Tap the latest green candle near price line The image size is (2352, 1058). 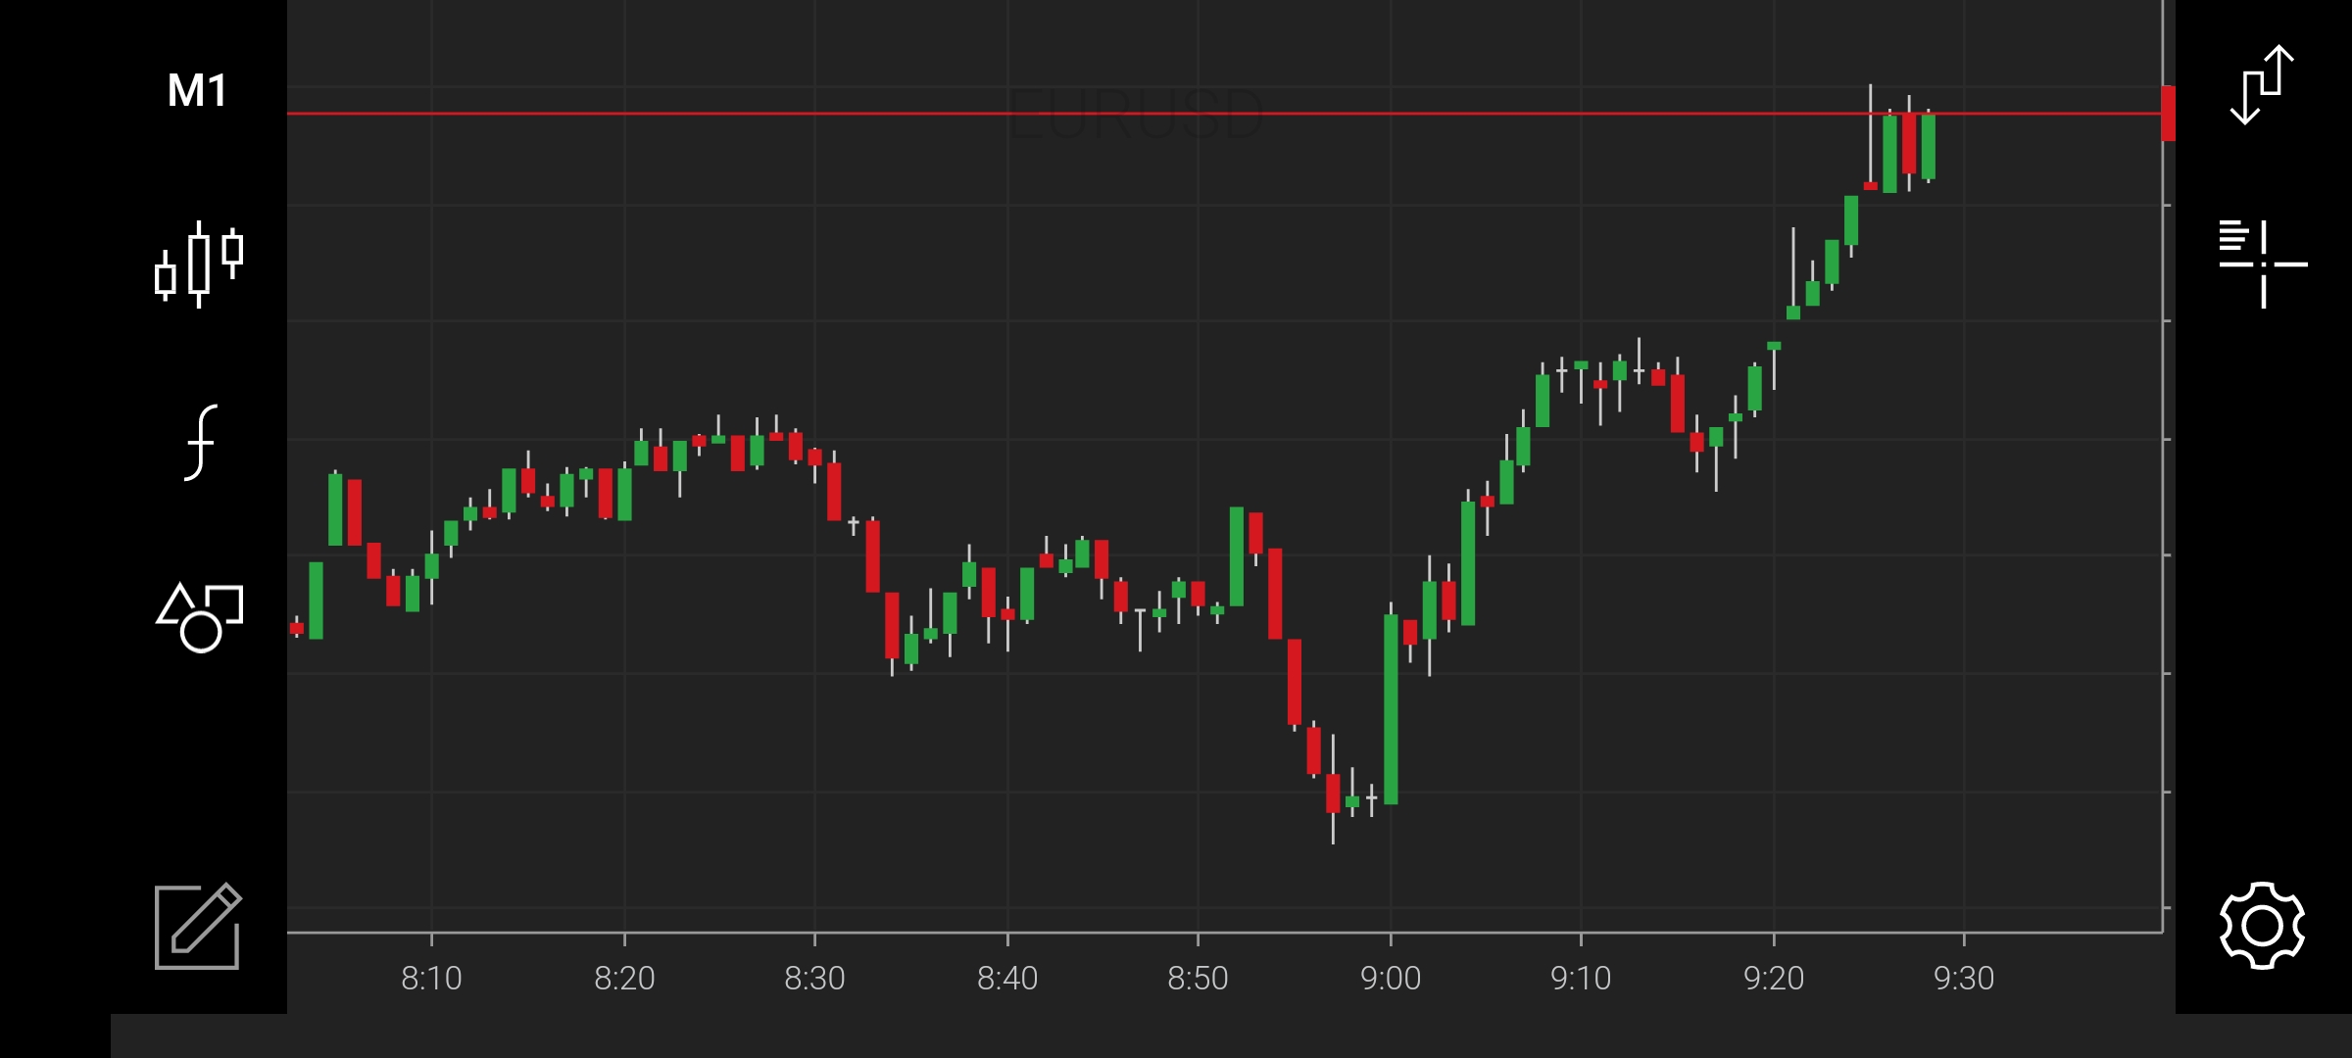[x=1929, y=147]
